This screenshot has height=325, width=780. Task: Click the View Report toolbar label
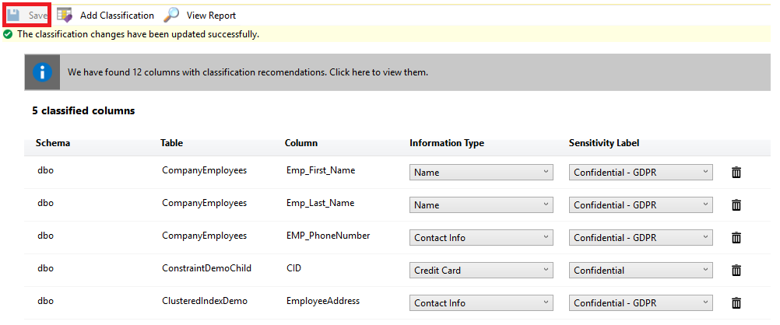[x=211, y=16]
